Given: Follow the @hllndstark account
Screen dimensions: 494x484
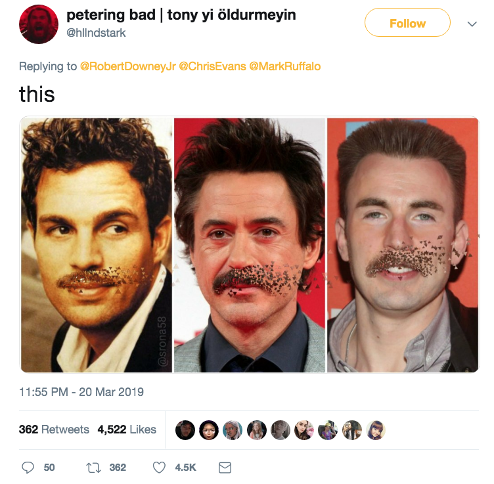Looking at the screenshot, I should pyautogui.click(x=407, y=24).
